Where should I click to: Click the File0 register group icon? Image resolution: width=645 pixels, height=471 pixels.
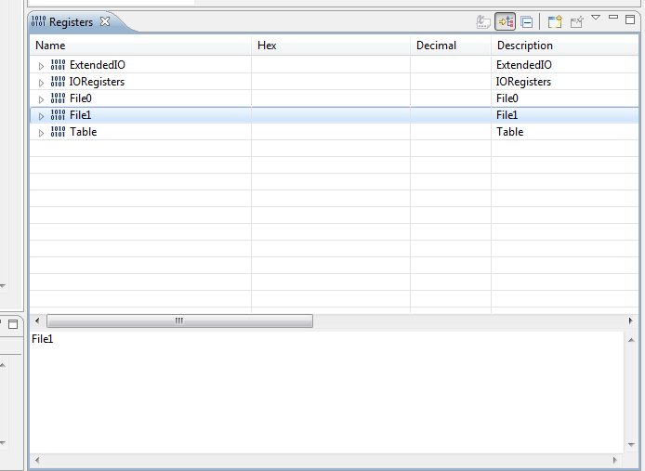coord(58,98)
